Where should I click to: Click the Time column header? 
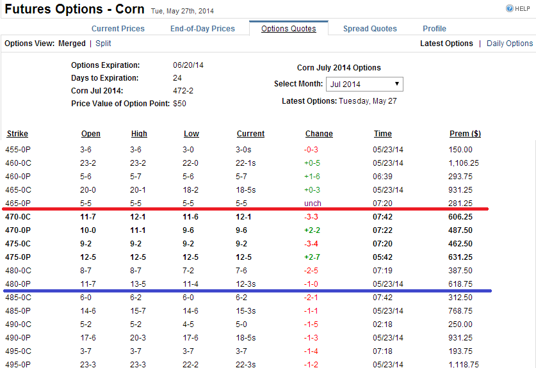(x=383, y=134)
